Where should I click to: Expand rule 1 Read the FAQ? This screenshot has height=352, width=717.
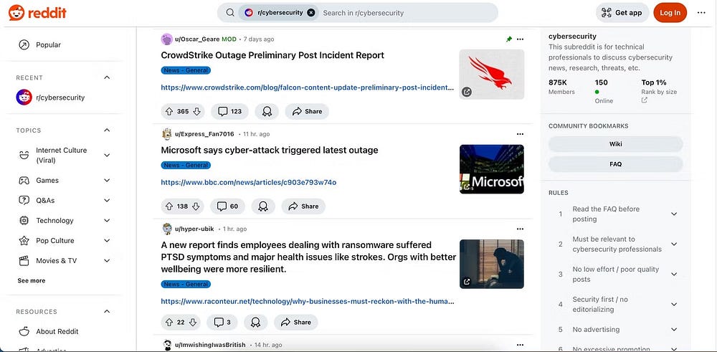click(674, 214)
